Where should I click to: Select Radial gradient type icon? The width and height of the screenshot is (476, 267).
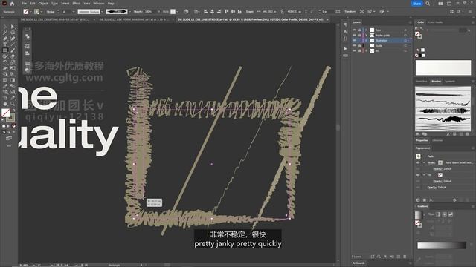[445, 214]
